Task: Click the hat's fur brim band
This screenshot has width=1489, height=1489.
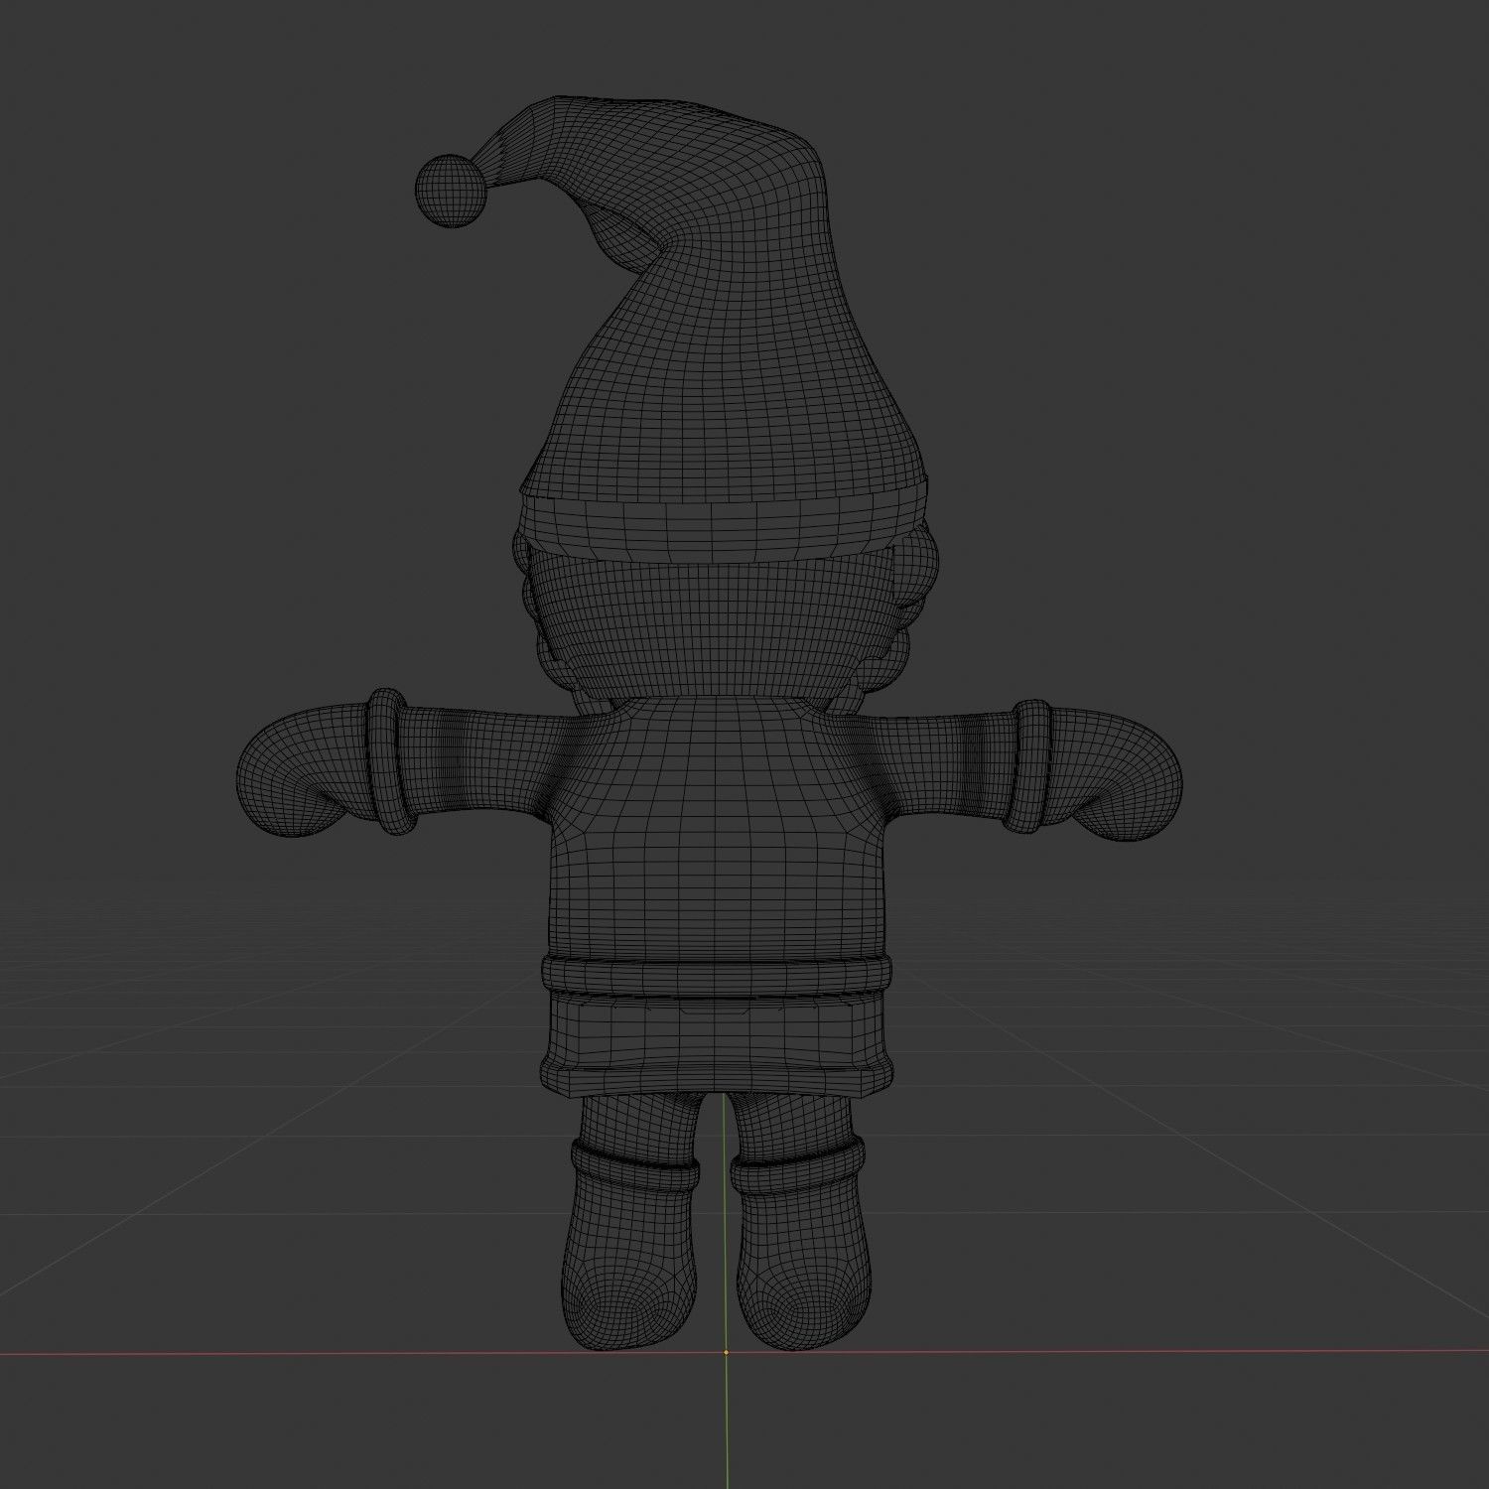Action: [x=726, y=520]
